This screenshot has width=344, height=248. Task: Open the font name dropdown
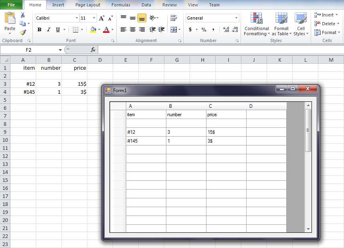click(x=77, y=18)
